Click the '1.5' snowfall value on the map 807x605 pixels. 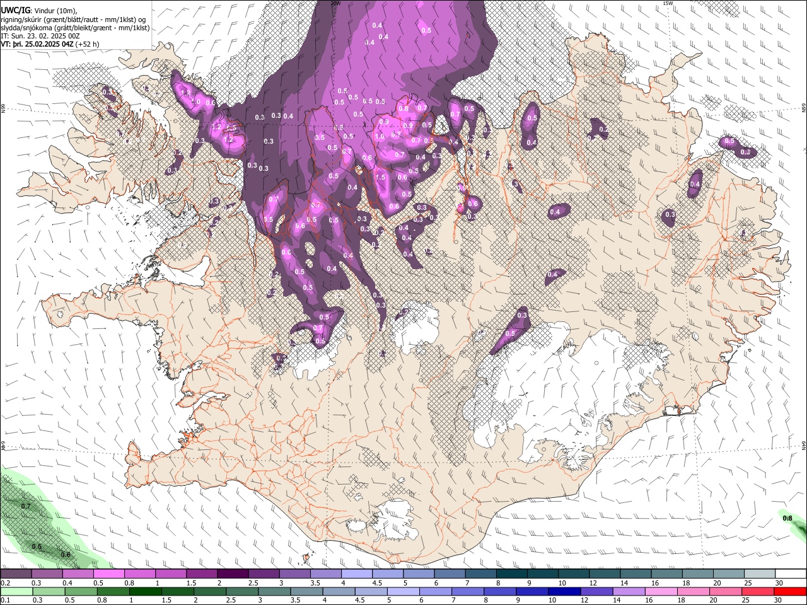[380, 178]
